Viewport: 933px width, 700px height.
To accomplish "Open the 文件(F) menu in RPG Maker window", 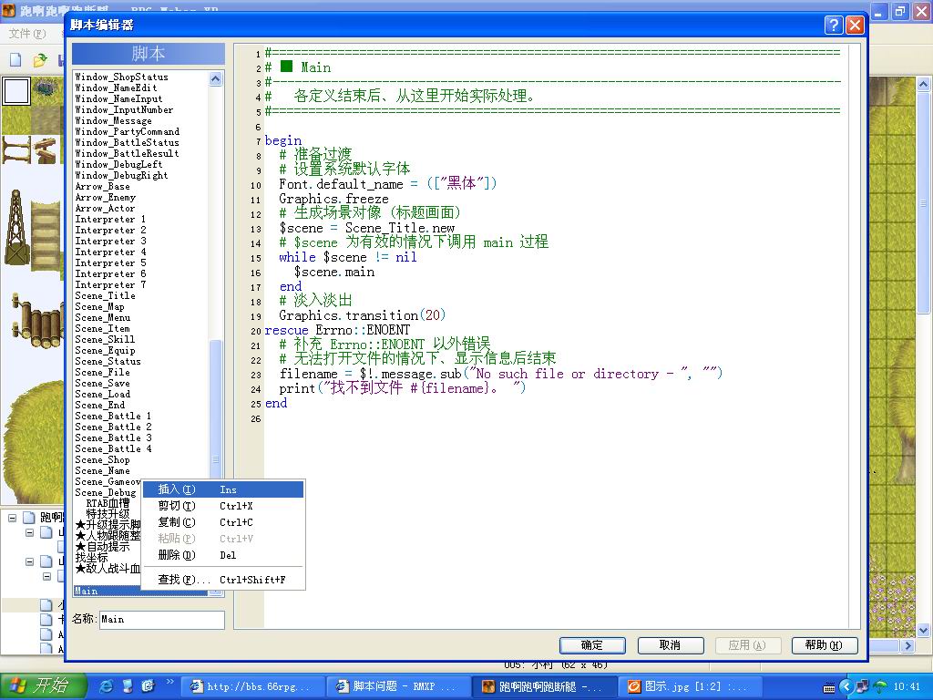I will point(27,34).
